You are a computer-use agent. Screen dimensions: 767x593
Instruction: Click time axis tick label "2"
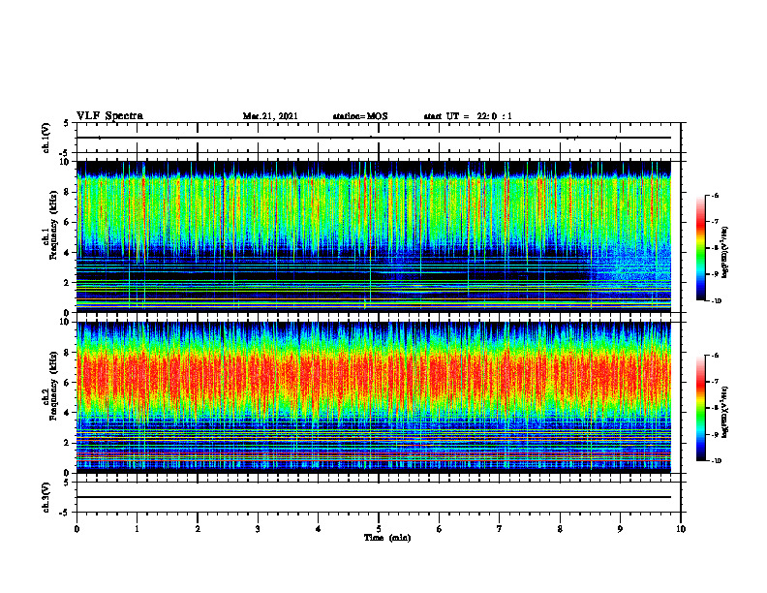(x=198, y=529)
